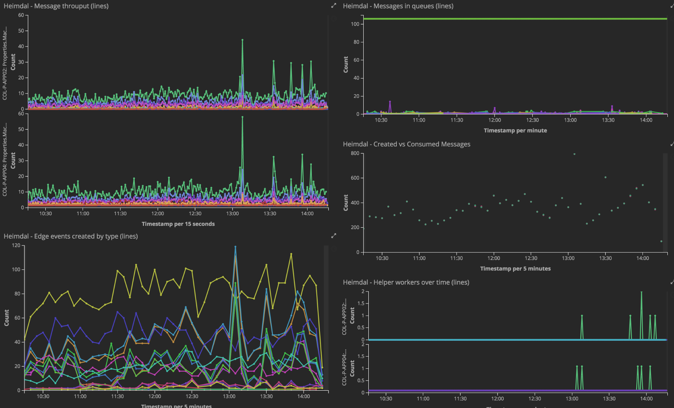The height and width of the screenshot is (408, 674).
Task: Expand the Messages in queues panel
Action: 672,6
